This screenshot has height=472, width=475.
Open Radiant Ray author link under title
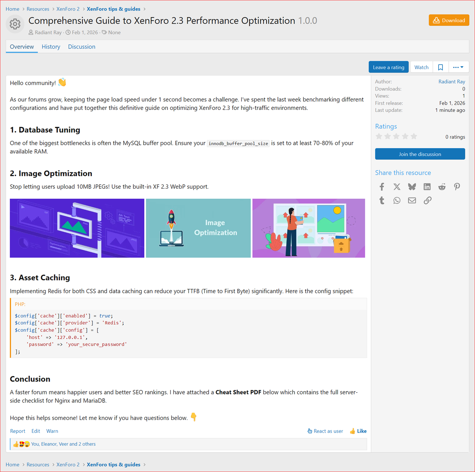point(48,33)
